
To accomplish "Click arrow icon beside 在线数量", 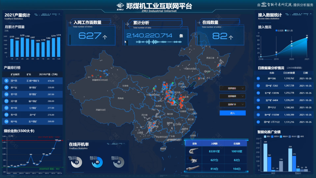I will coord(199,23).
